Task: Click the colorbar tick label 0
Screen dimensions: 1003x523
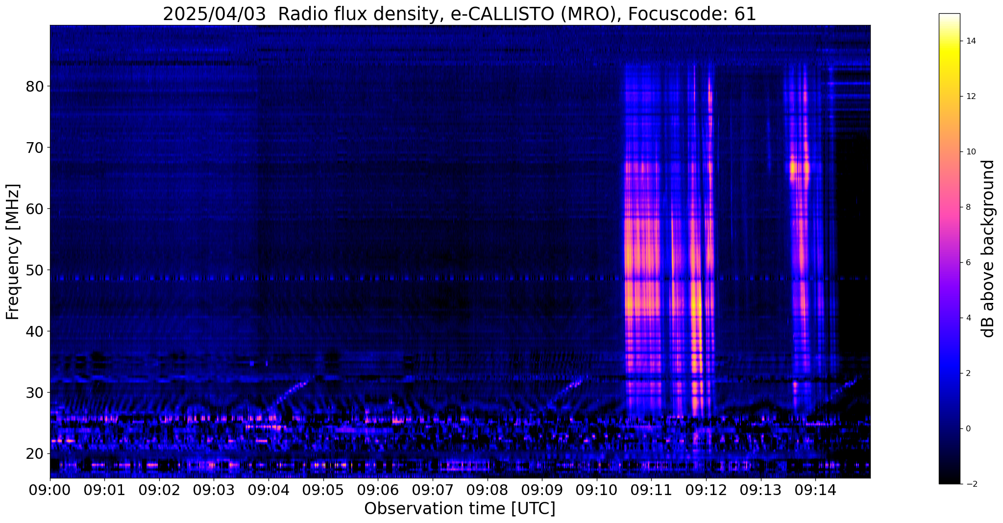Action: (968, 429)
